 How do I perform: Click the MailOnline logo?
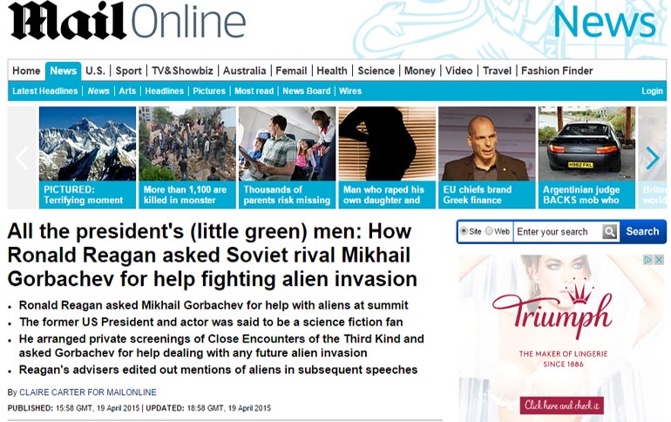click(126, 21)
